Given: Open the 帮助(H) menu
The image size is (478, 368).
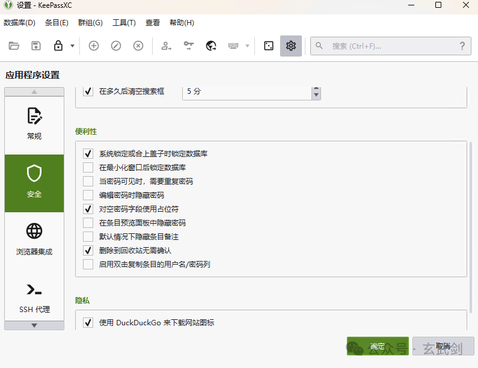Looking at the screenshot, I should tap(182, 23).
